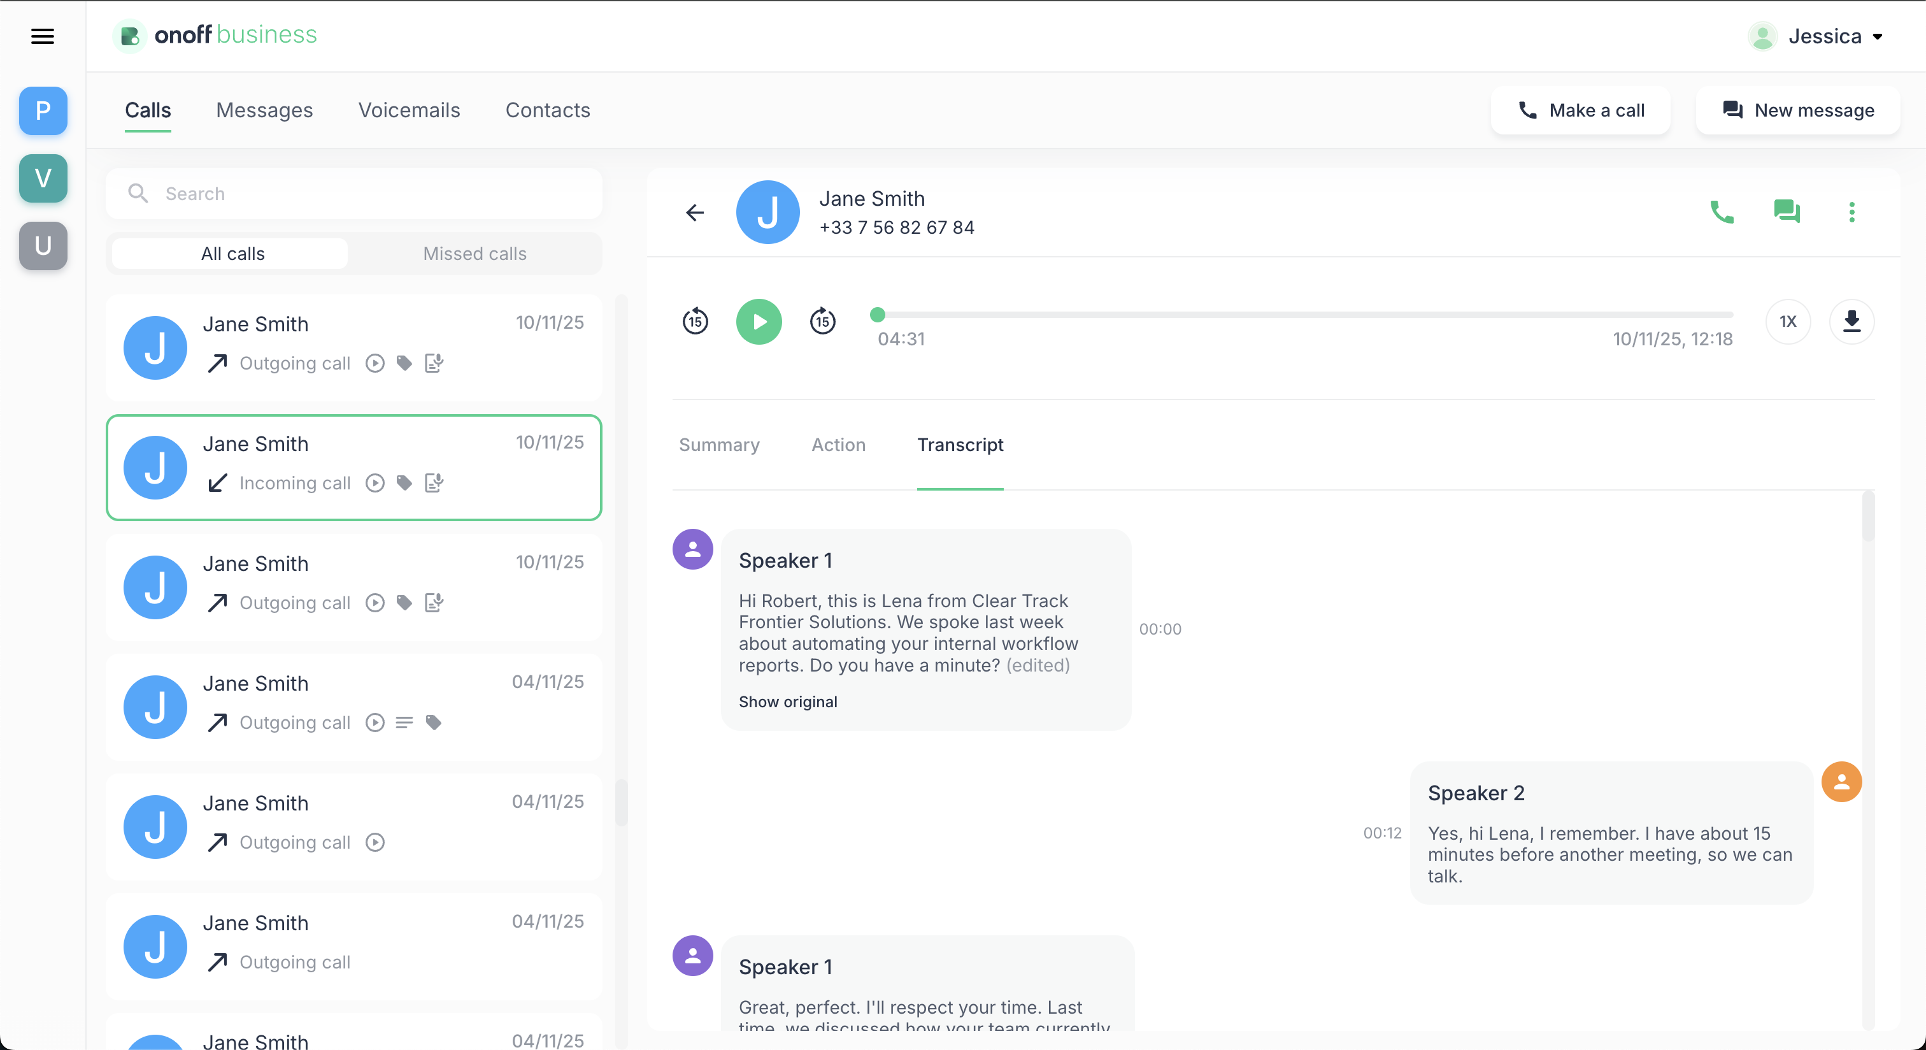Switch to the P workspace
The height and width of the screenshot is (1050, 1926).
pos(43,111)
